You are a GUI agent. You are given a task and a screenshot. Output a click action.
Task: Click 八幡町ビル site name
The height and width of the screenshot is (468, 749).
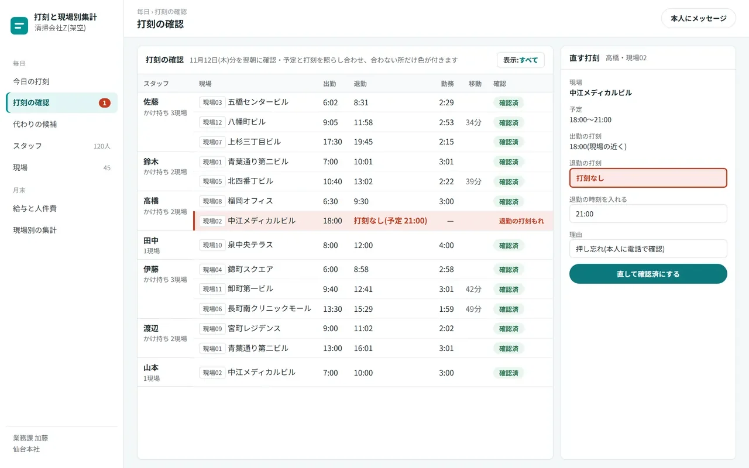coord(247,122)
